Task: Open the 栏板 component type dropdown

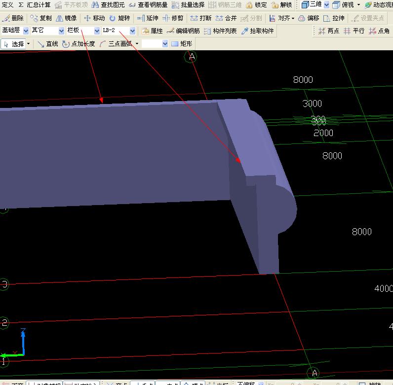Action: coord(97,31)
